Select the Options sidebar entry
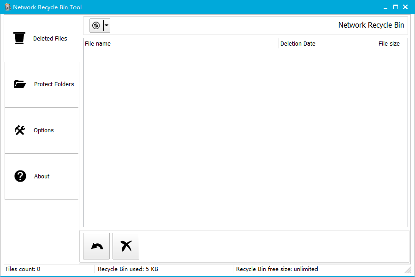The width and height of the screenshot is (415, 277). click(43, 130)
